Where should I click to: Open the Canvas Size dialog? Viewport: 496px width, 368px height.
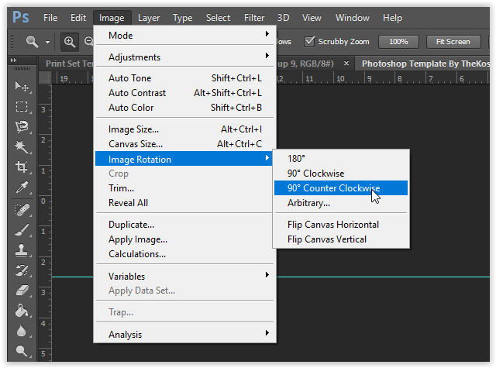click(x=185, y=144)
